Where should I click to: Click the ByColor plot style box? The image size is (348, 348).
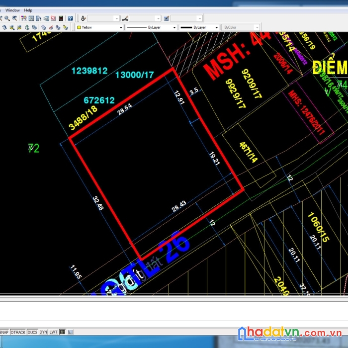[x=241, y=27]
